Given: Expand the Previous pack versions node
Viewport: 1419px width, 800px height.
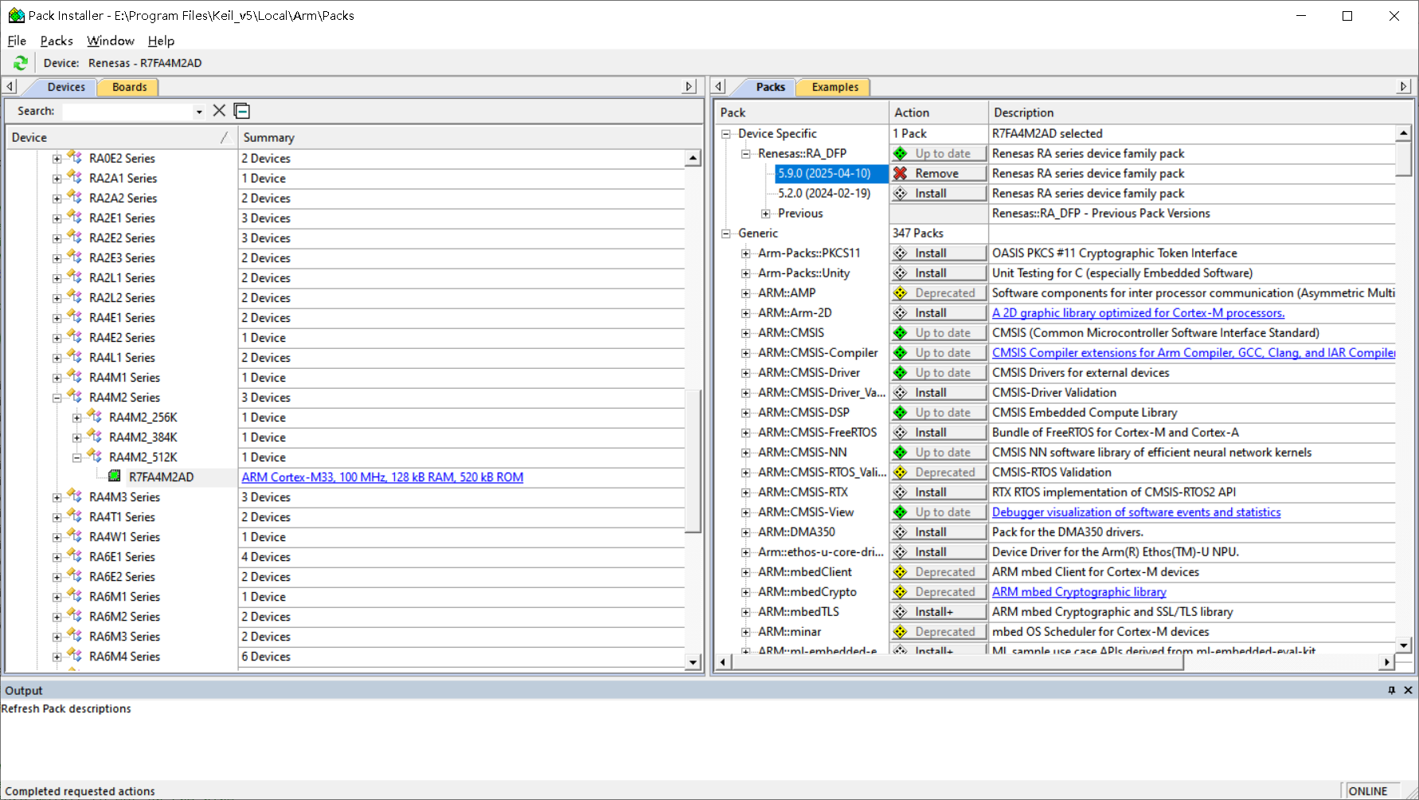Looking at the screenshot, I should point(766,214).
